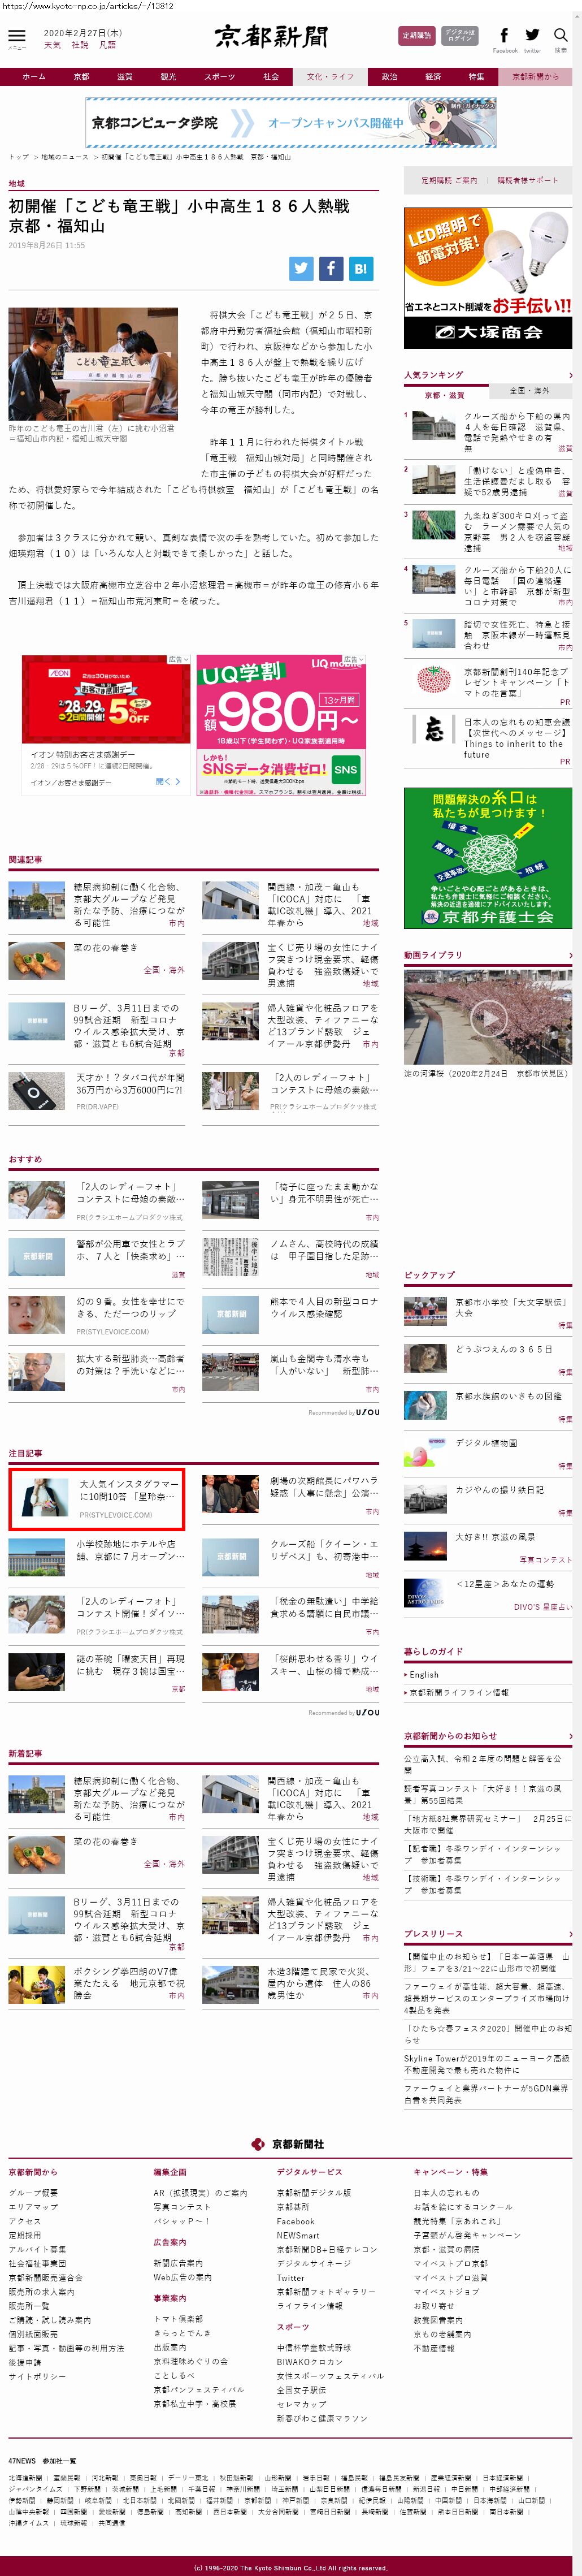
Task: Click the 地域のニュース breadcrumb
Action: (x=65, y=157)
